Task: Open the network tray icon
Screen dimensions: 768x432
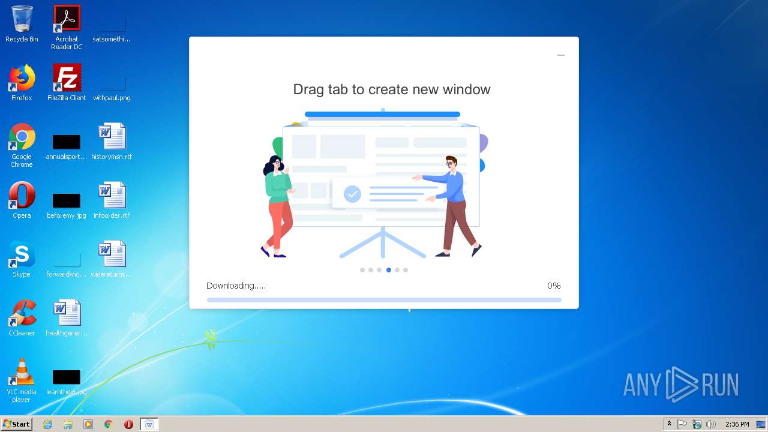Action: pos(697,424)
